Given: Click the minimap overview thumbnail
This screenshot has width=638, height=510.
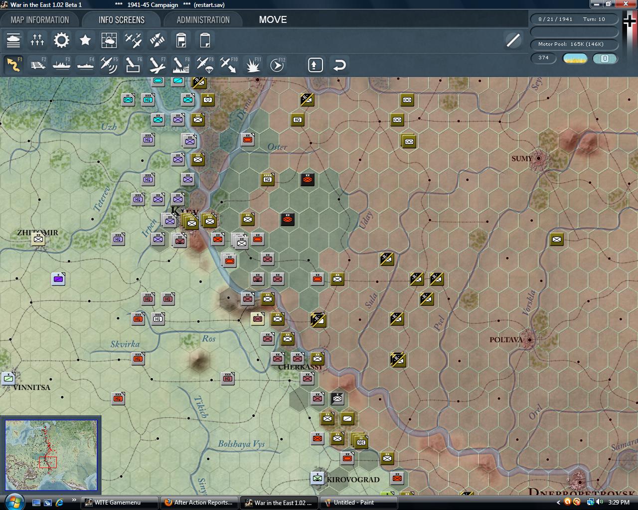Looking at the screenshot, I should click(51, 456).
